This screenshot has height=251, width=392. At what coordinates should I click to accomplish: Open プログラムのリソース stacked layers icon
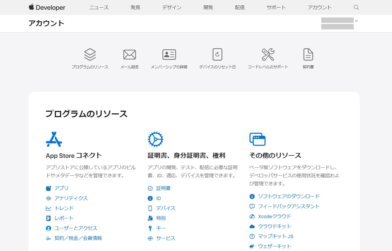(x=90, y=55)
